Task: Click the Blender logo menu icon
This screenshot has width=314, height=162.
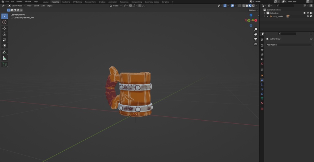Action: [2, 2]
